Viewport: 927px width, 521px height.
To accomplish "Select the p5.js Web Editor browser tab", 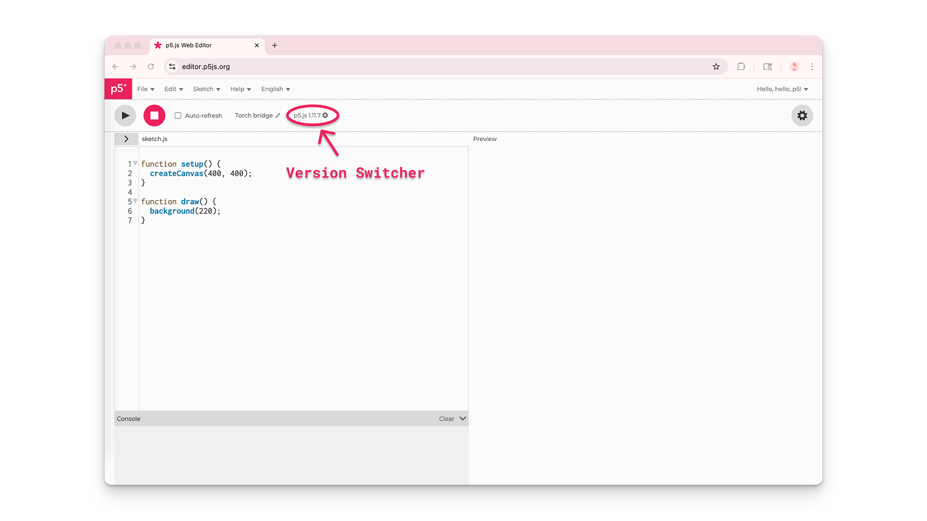I will click(x=207, y=45).
